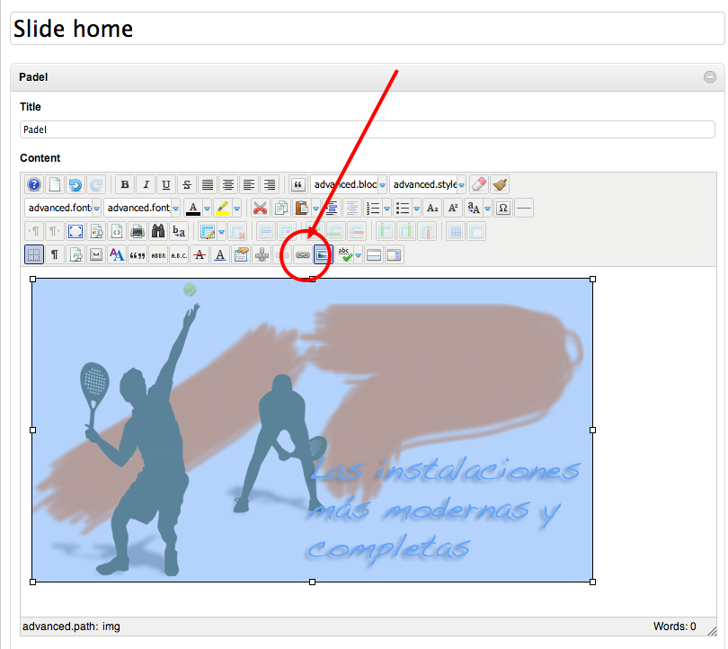Image resolution: width=728 pixels, height=649 pixels.
Task: Open the HTML source code editor
Action: click(x=117, y=231)
